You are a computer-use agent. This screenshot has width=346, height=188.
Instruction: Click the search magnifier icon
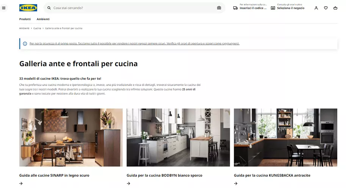click(x=49, y=8)
